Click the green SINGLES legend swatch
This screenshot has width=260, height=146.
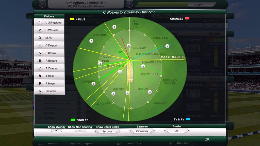click(x=73, y=120)
